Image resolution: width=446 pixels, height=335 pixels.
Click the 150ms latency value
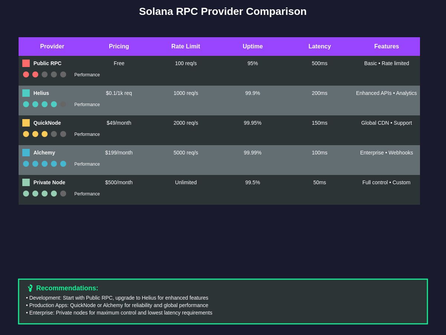320,123
